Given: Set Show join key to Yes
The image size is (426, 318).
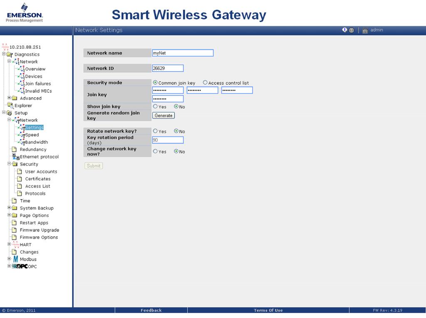Looking at the screenshot, I should pos(155,106).
